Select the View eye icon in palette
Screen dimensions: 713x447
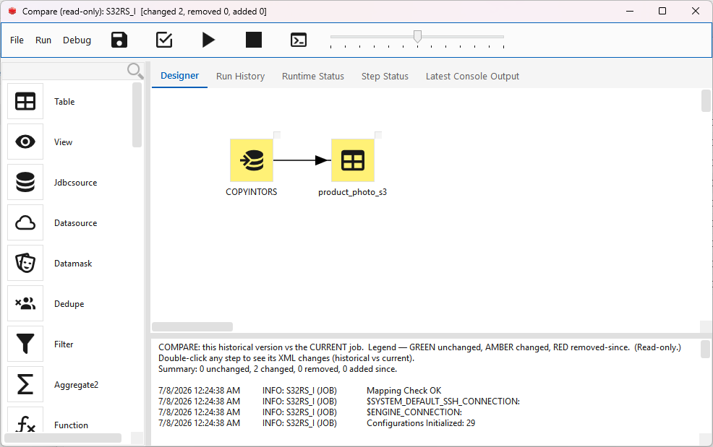[x=25, y=142]
